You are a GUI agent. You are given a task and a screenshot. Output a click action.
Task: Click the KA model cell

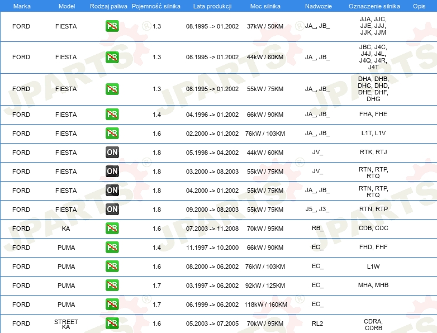66,229
